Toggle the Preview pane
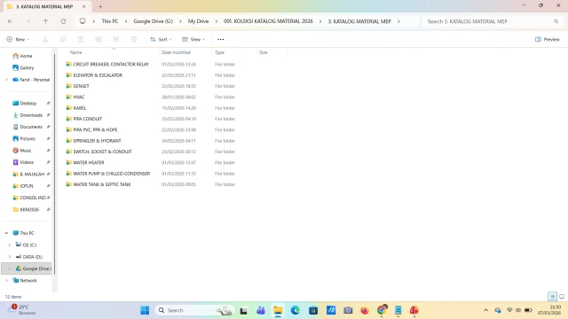Image resolution: width=568 pixels, height=319 pixels. click(x=548, y=39)
